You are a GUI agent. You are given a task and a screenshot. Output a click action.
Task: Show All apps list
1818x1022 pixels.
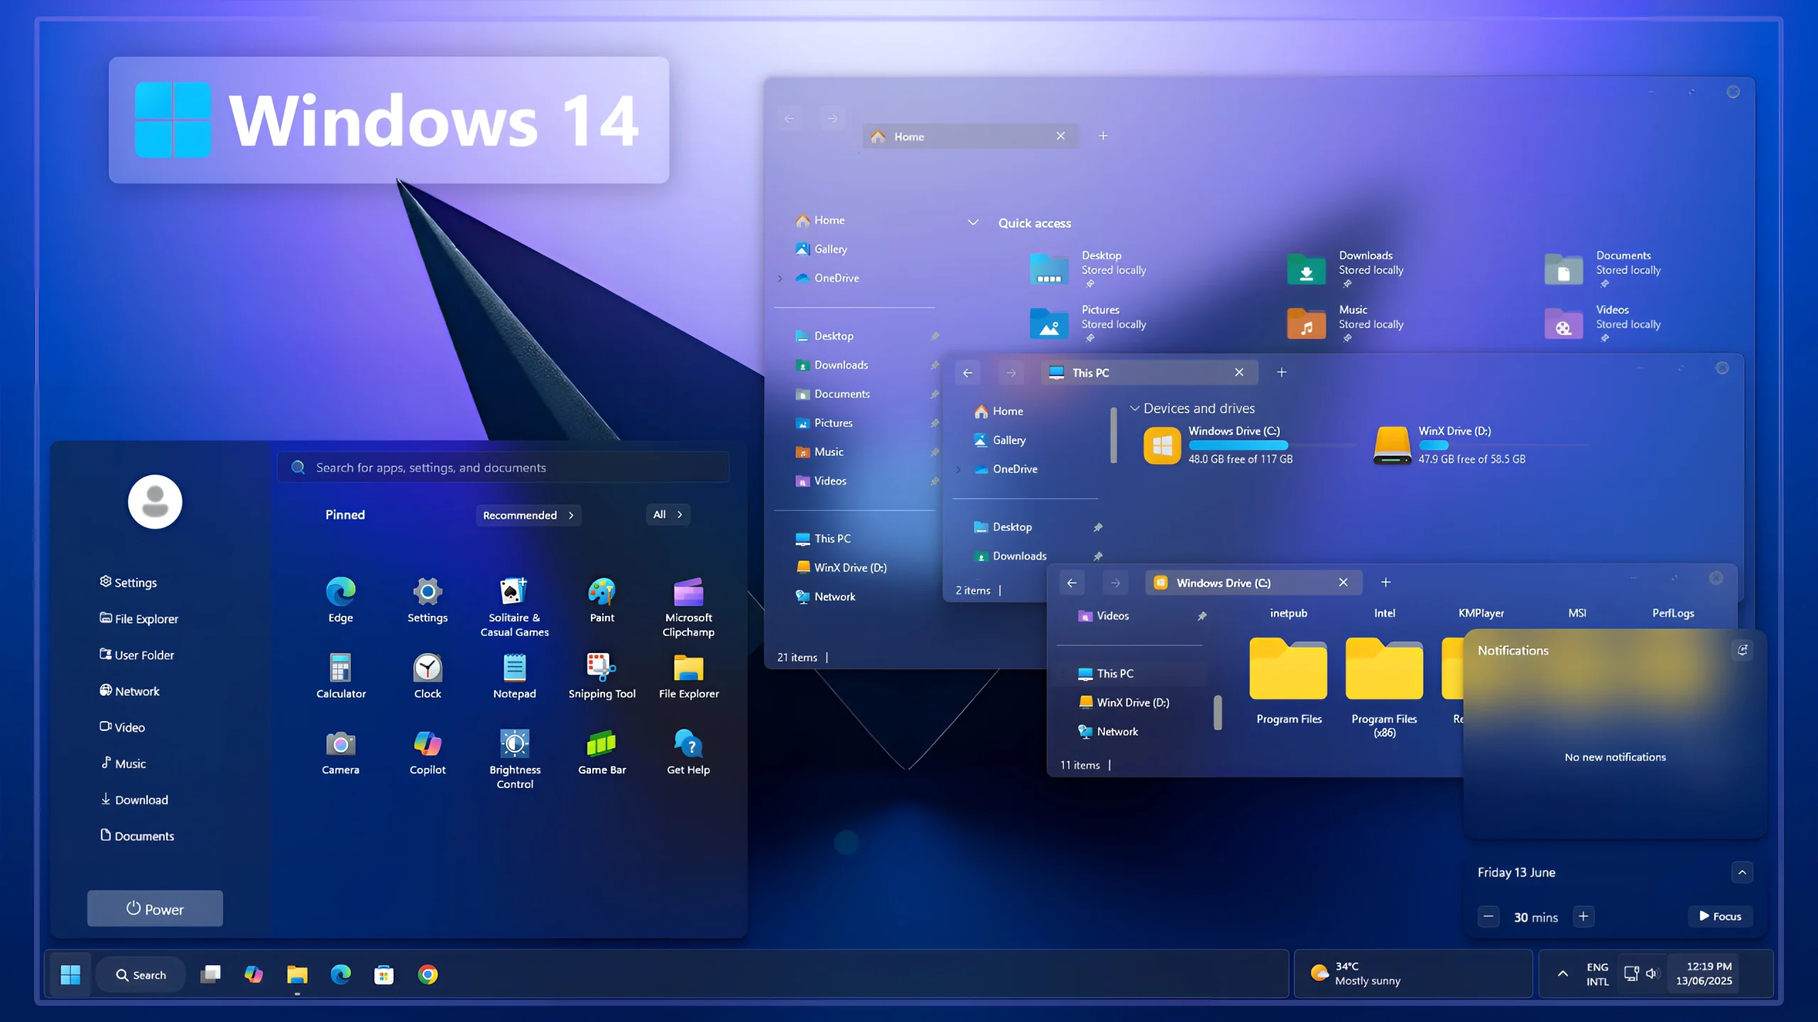point(668,515)
